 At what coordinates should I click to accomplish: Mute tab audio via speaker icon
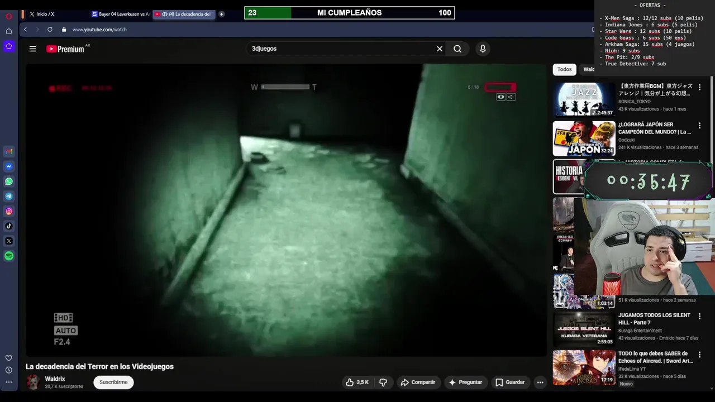tap(164, 14)
